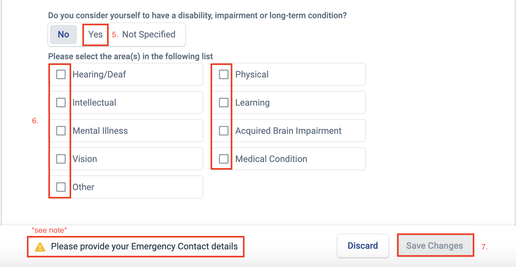Click the Mental Illness option label
The height and width of the screenshot is (267, 516).
pyautogui.click(x=100, y=131)
